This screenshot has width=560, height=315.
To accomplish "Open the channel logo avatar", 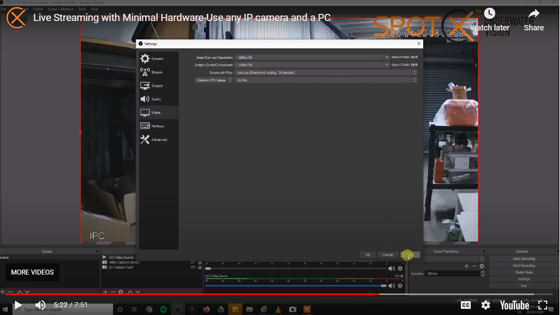I will click(17, 18).
